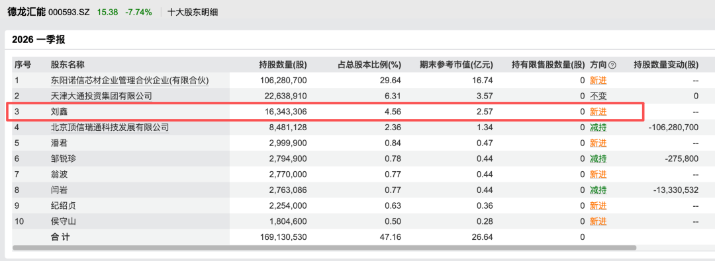Open 天津大通投资集团有限公司 shareholder link

click(x=101, y=96)
